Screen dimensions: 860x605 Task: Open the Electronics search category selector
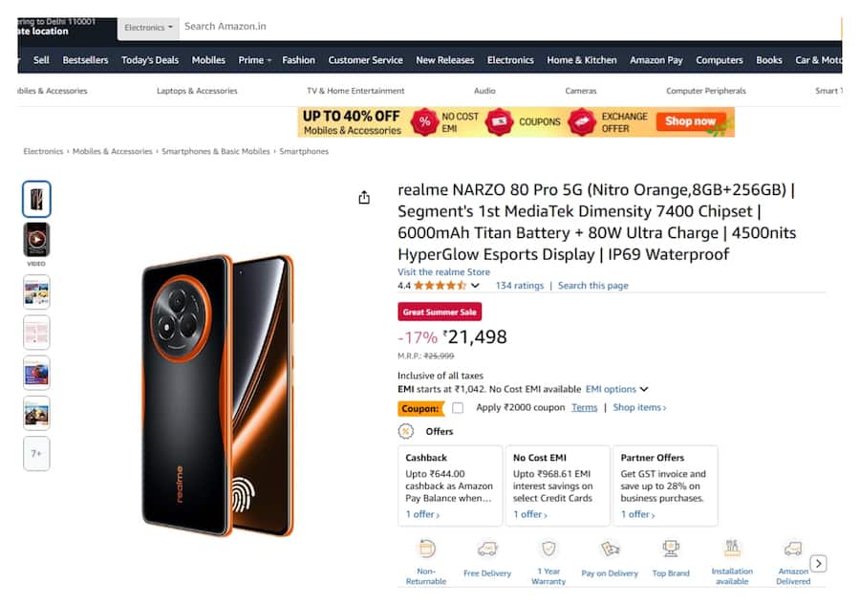(148, 27)
